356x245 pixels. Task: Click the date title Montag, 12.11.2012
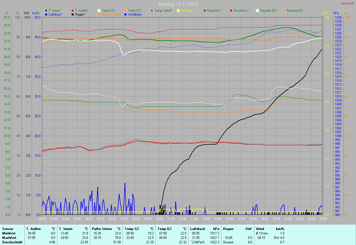(178, 4)
